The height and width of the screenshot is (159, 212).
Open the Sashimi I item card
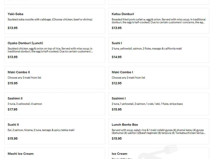pos(158,104)
